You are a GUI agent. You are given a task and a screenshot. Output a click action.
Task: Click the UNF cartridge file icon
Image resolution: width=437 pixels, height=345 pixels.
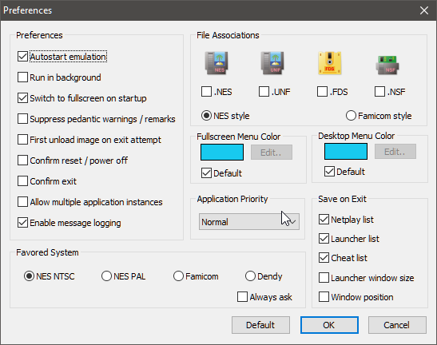coord(272,63)
